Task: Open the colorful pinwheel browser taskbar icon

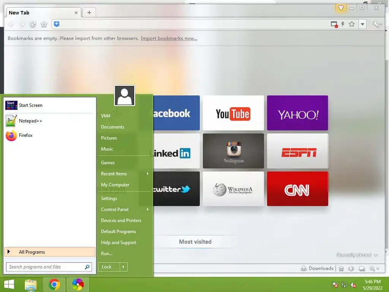Action: click(78, 284)
